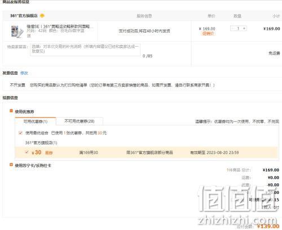Select the 361°官方旗舰店(1) coupon group label
Screen dimensions: 282x230
click(x=41, y=143)
